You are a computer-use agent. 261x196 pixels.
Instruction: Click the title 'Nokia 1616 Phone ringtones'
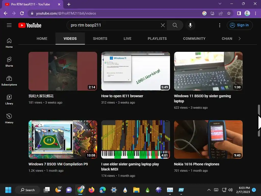197,164
